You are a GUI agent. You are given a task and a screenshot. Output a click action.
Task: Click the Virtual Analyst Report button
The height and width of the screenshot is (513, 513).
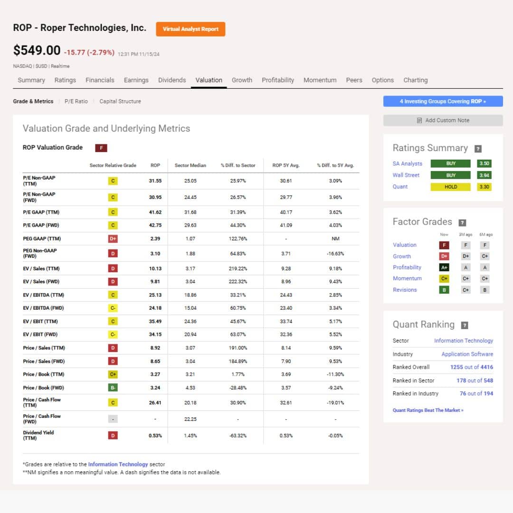[190, 29]
